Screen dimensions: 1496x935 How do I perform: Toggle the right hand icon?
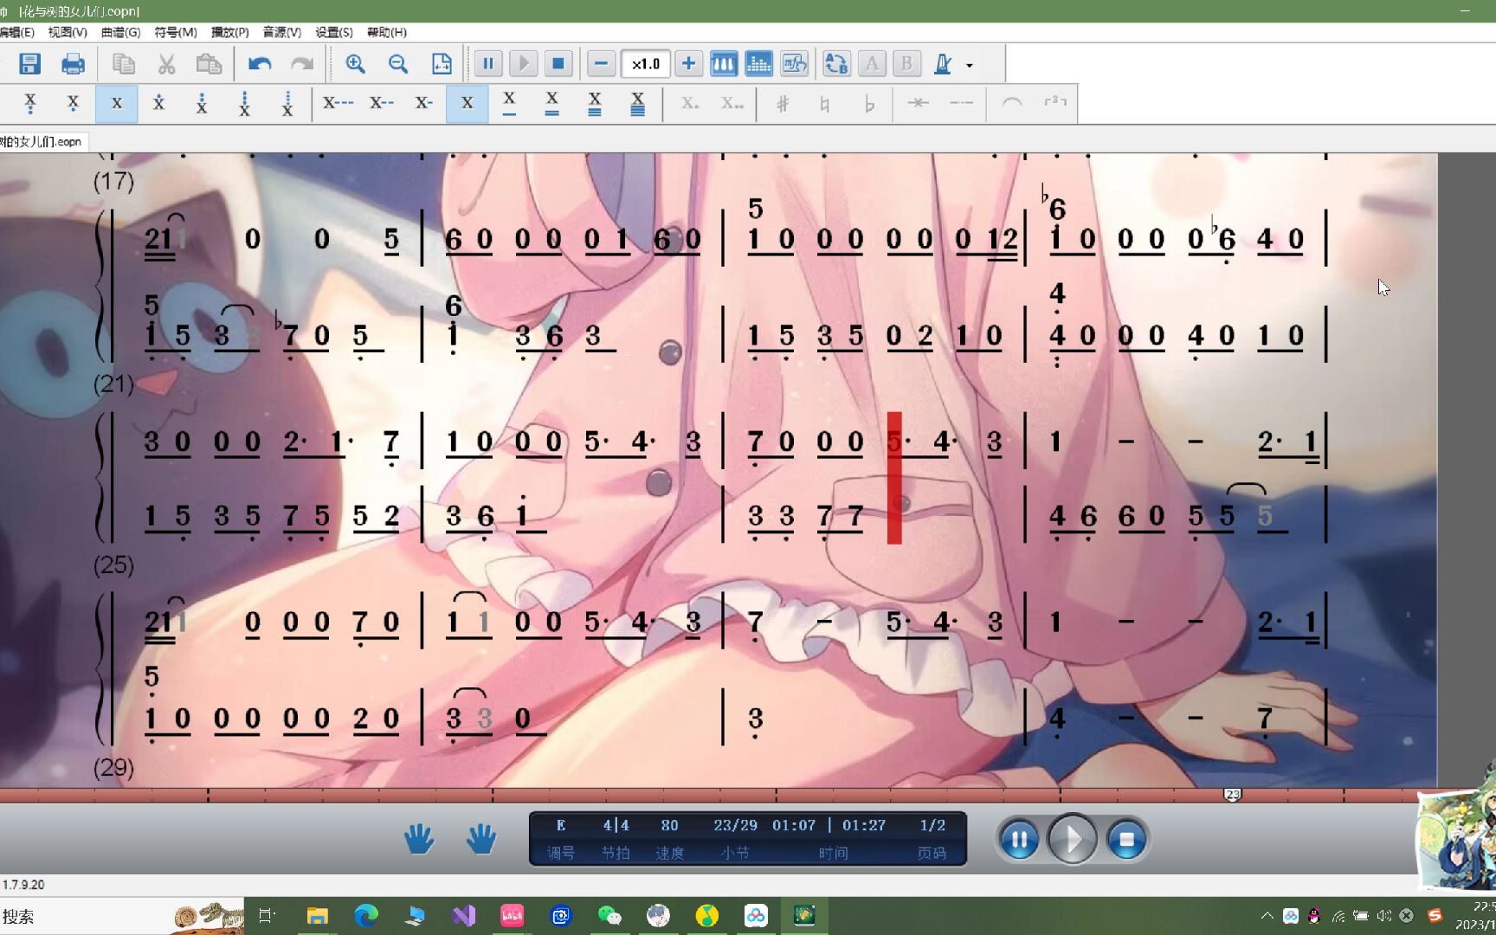click(x=481, y=839)
